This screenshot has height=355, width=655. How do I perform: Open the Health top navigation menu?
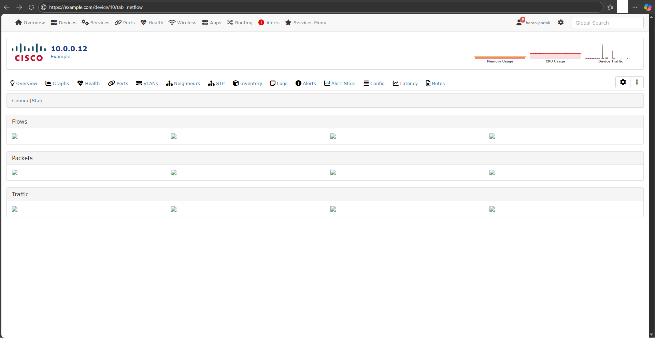coord(152,23)
